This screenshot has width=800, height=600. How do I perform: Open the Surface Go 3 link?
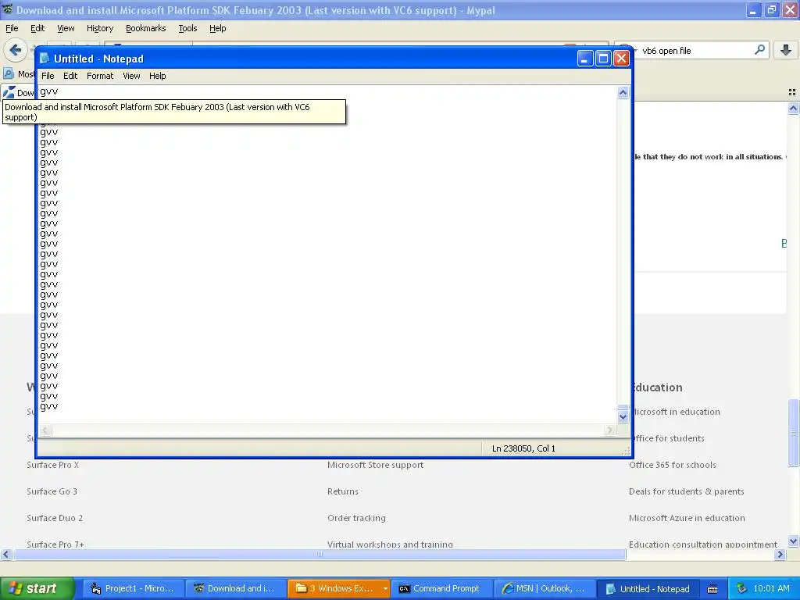(52, 491)
